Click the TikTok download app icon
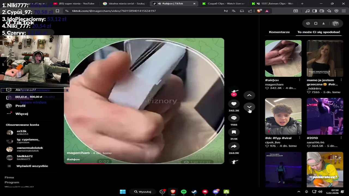The height and width of the screenshot is (196, 349). pyautogui.click(x=323, y=23)
